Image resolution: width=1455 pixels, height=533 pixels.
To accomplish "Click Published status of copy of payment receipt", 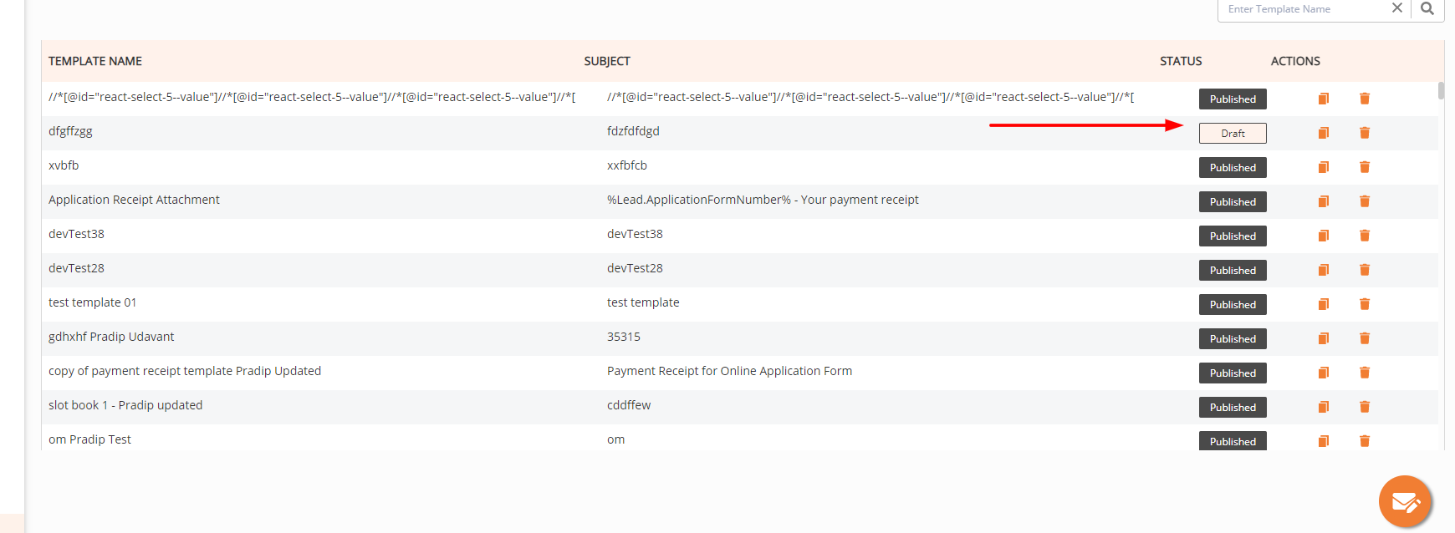I will click(1233, 373).
